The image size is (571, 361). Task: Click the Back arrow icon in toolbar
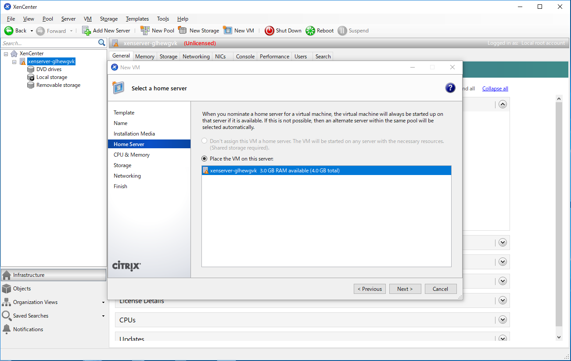tap(9, 31)
